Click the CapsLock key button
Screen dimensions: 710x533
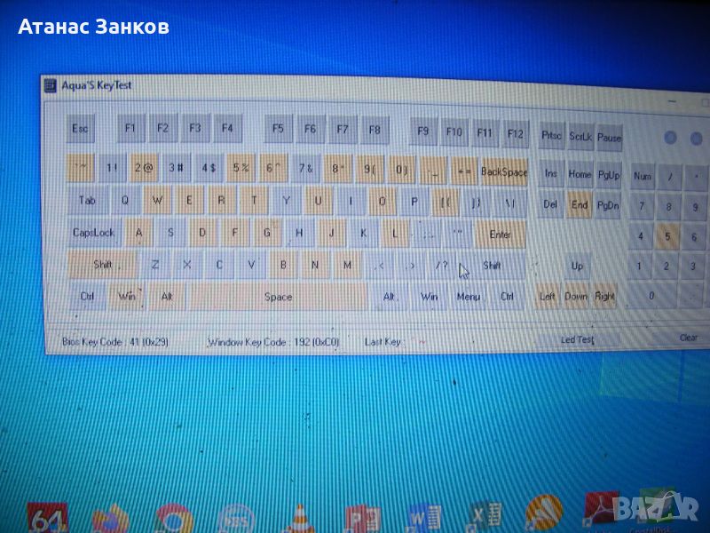[94, 233]
